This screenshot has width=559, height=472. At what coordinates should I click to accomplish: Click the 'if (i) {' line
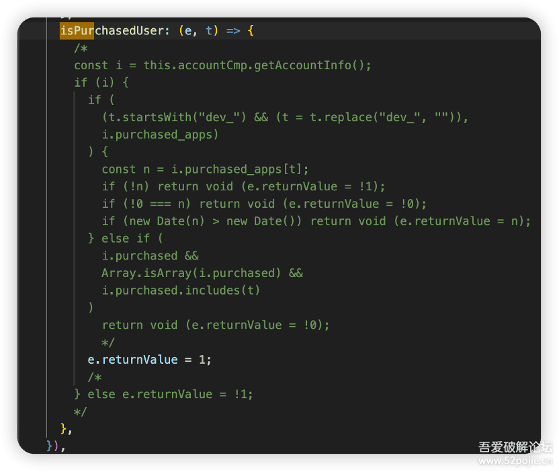(x=101, y=83)
